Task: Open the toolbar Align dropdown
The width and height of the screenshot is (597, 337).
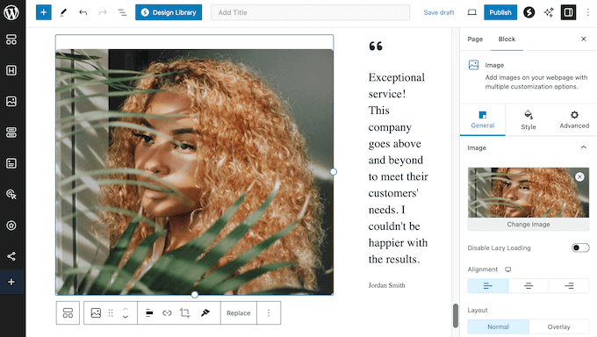Action: coord(149,313)
